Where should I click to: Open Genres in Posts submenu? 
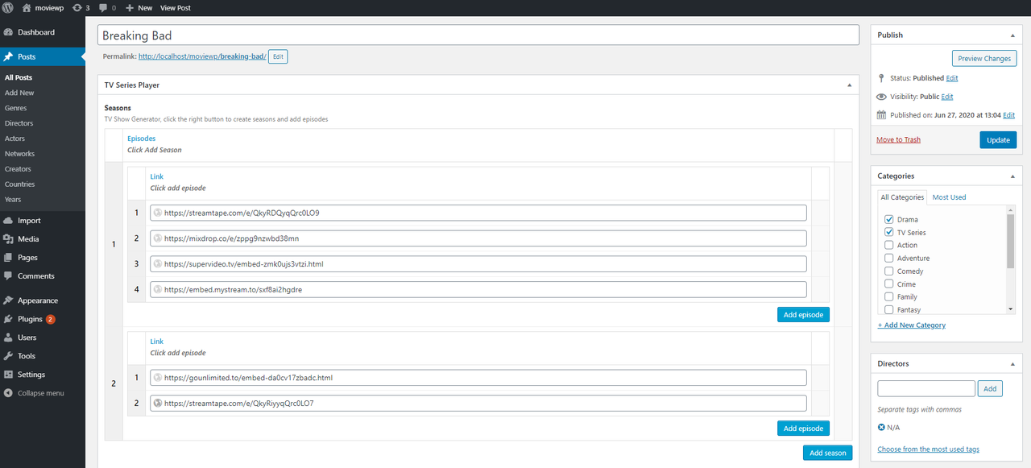click(15, 108)
